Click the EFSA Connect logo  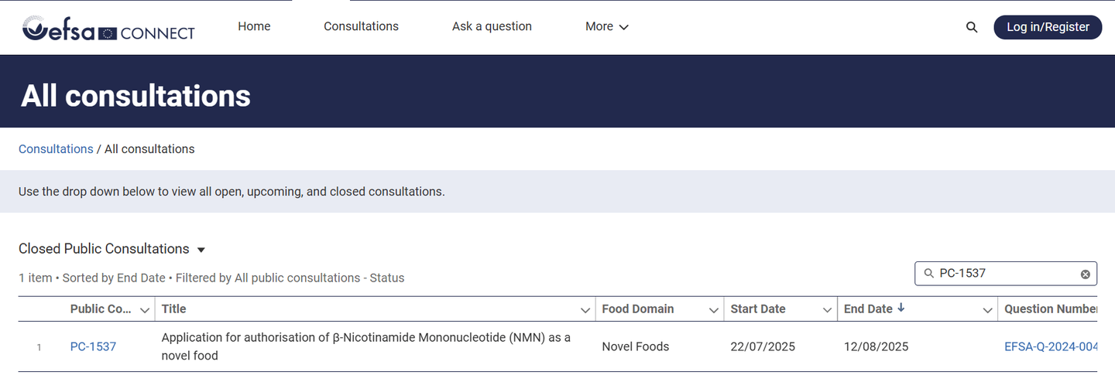108,29
